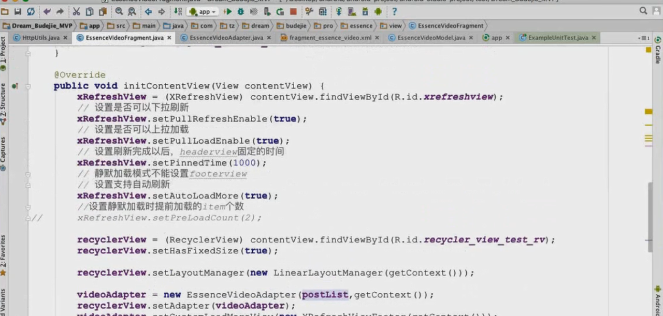The width and height of the screenshot is (663, 316).
Task: Toggle the Gradle tool window
Action: coord(658,50)
